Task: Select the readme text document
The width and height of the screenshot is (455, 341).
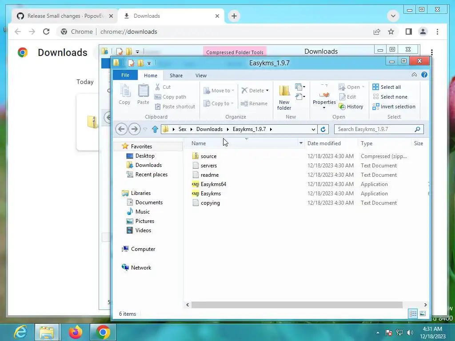Action: [x=210, y=175]
